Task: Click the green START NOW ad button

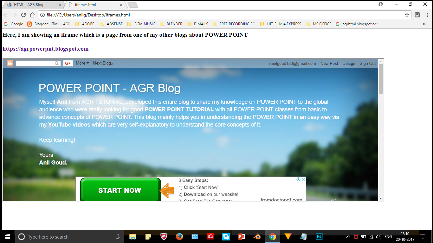Action: pos(120,190)
